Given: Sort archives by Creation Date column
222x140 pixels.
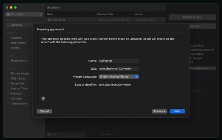Looking at the screenshot, I should point(105,14).
